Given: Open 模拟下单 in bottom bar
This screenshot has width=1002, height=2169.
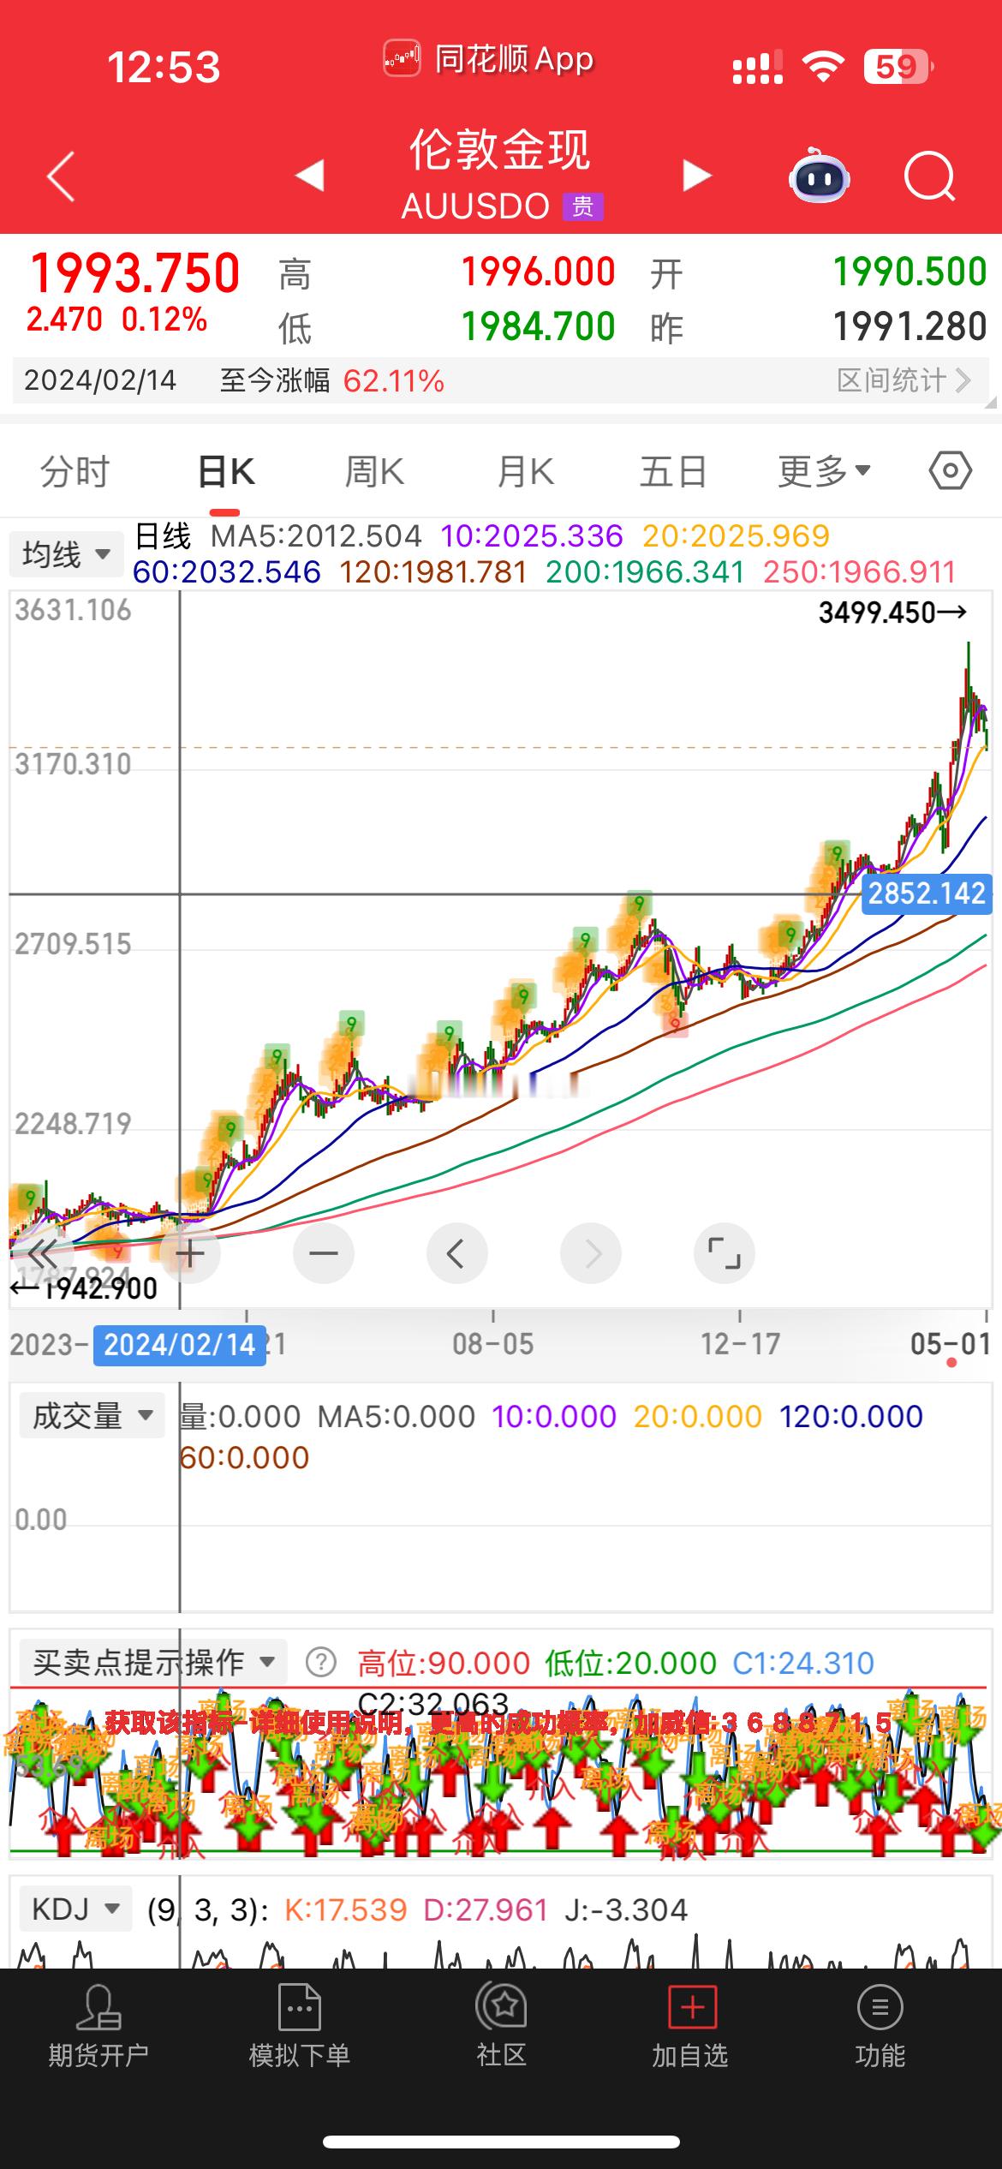Looking at the screenshot, I should pyautogui.click(x=300, y=2028).
